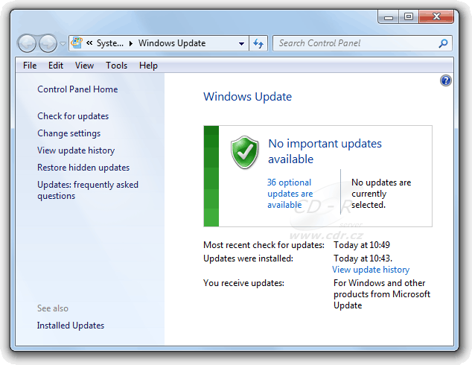
Task: Open the View menu
Action: [84, 66]
